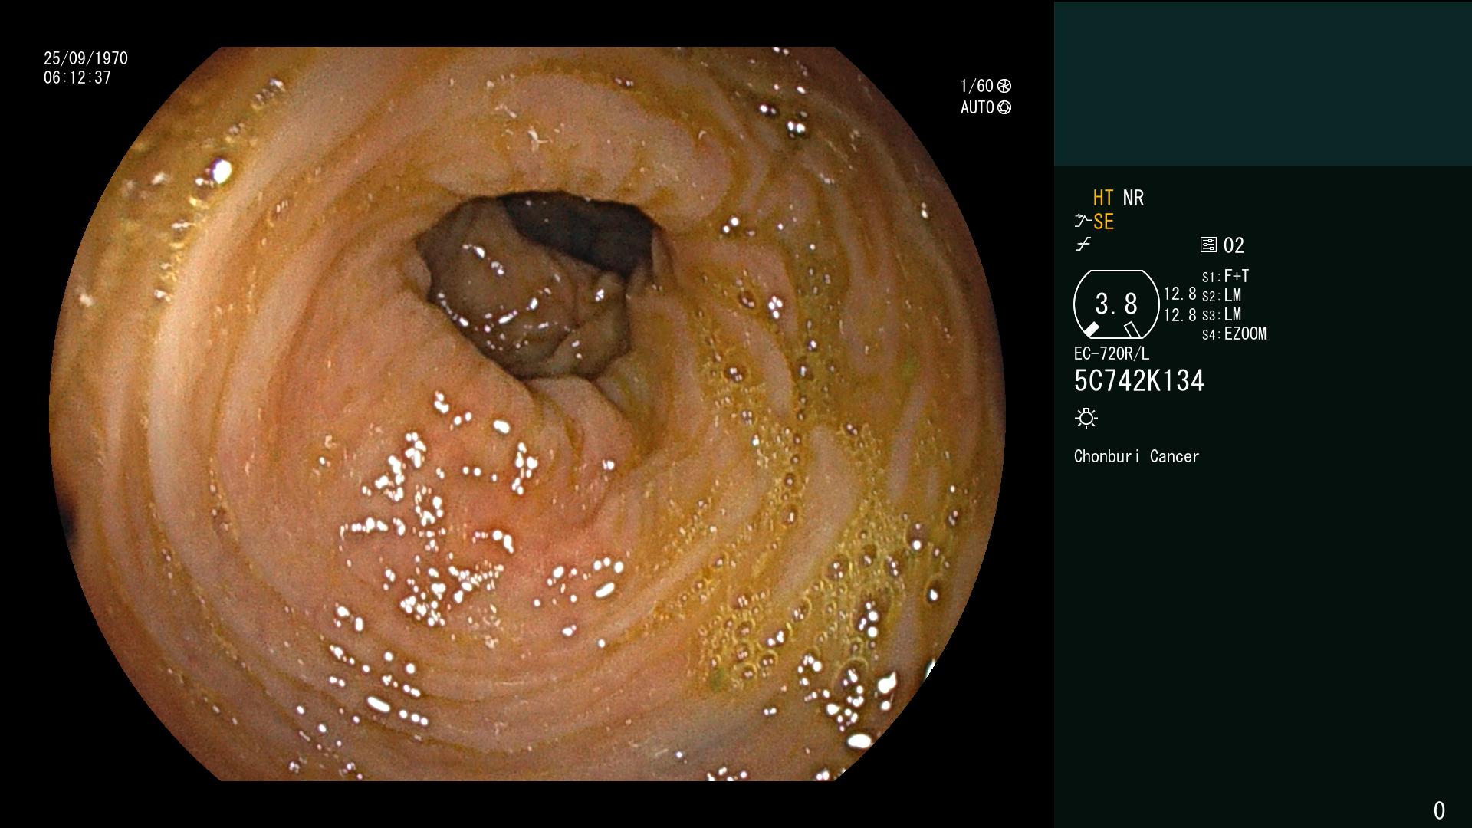
Task: Select the HT indicator
Action: (1103, 198)
